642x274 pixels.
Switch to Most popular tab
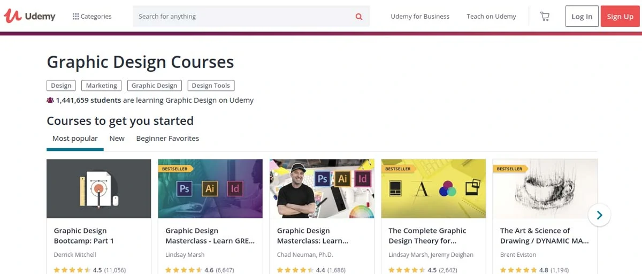point(75,139)
